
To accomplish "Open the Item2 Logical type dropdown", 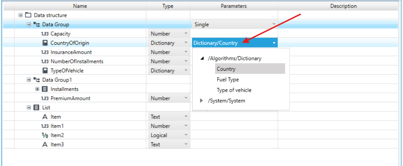I will pyautogui.click(x=169, y=135).
